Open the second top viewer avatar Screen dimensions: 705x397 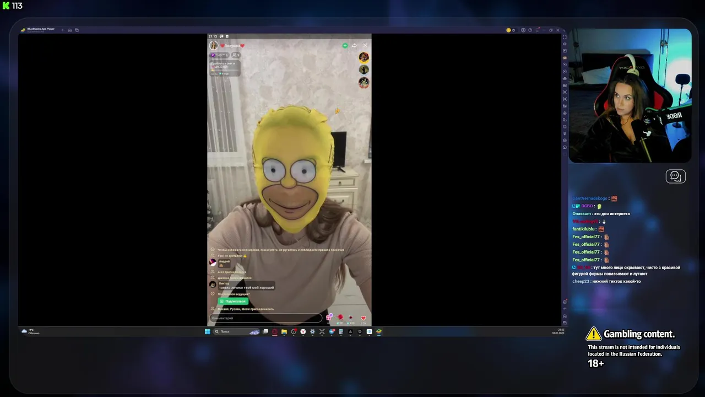(364, 70)
